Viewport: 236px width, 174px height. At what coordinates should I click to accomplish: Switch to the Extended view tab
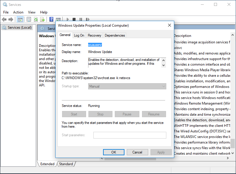pos(47,164)
